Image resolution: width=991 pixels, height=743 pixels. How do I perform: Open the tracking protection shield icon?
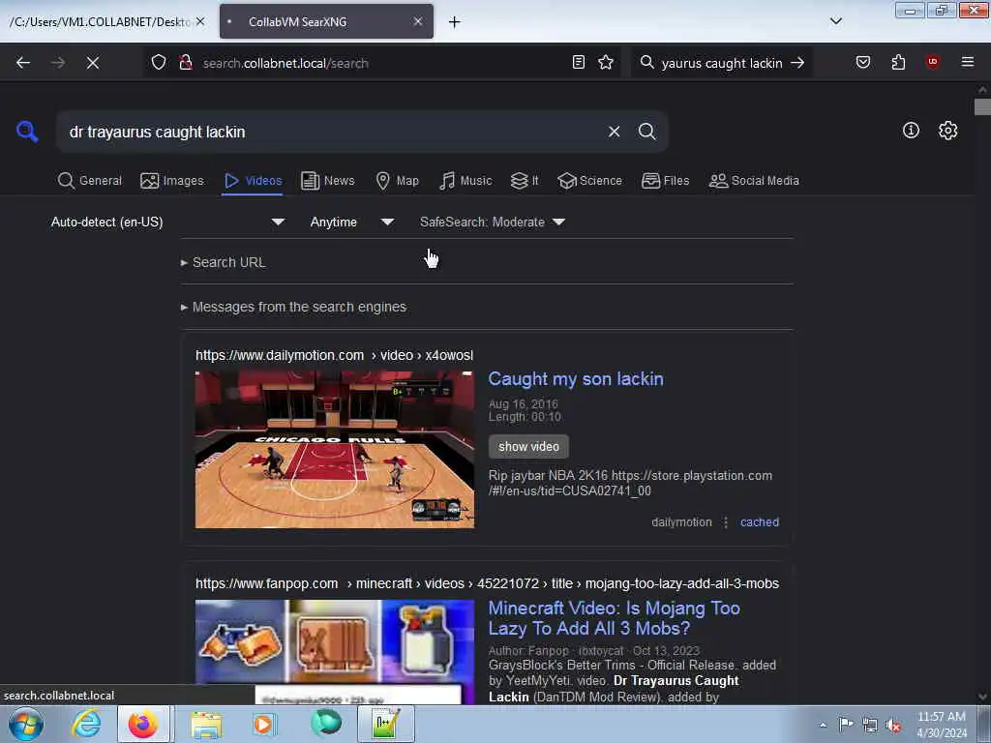coord(159,63)
